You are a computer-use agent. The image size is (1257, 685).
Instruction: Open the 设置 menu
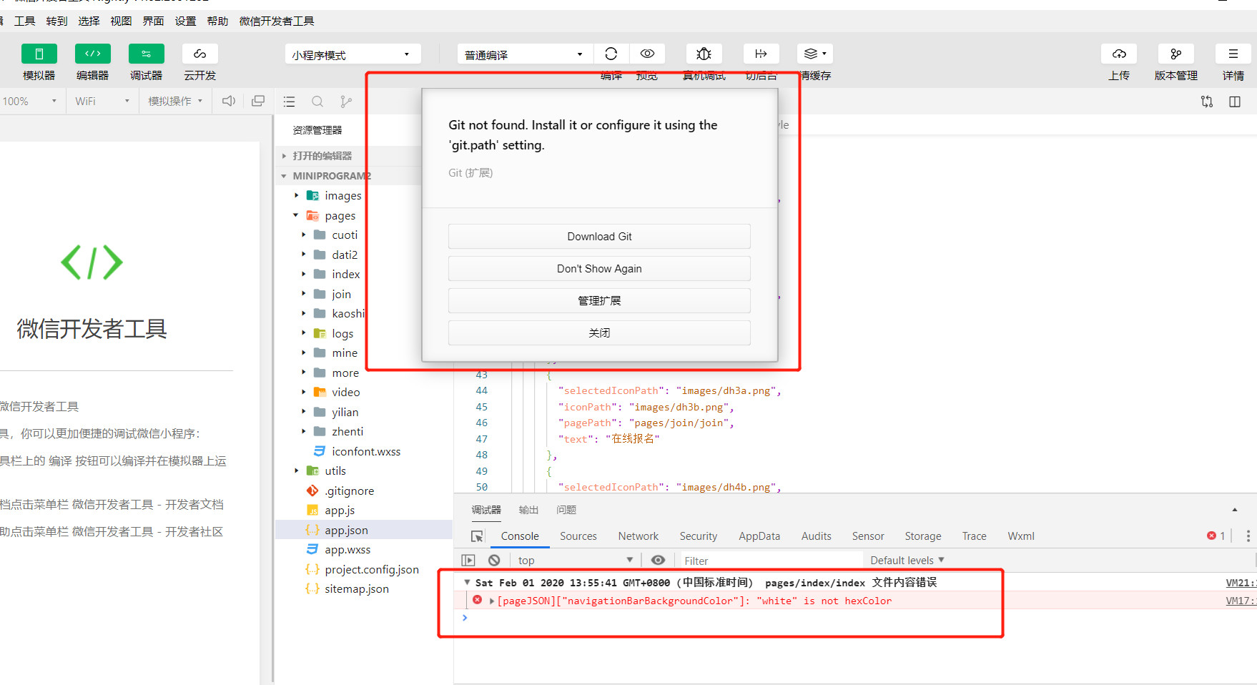(186, 21)
